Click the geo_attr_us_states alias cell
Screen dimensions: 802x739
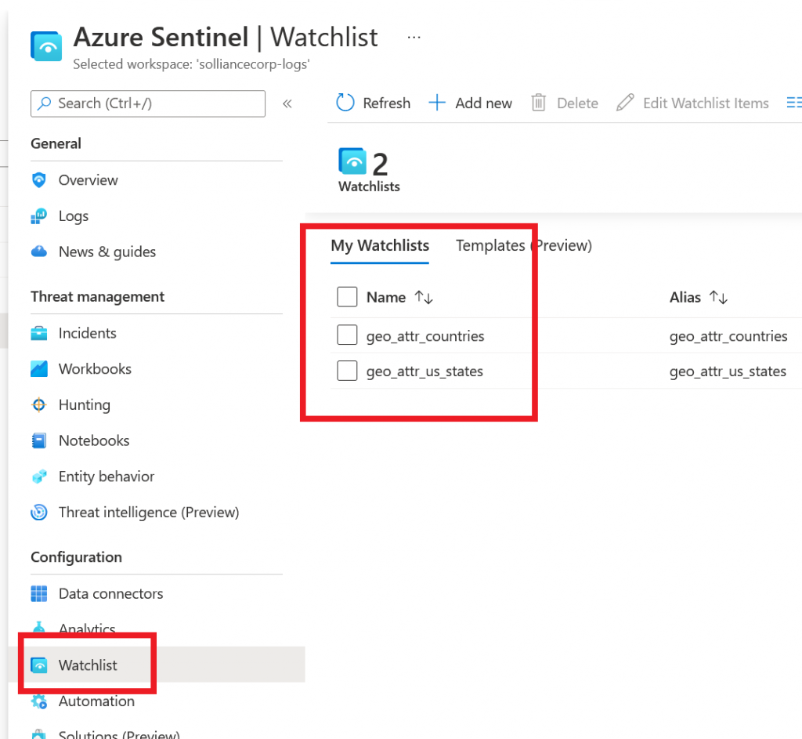(x=728, y=371)
